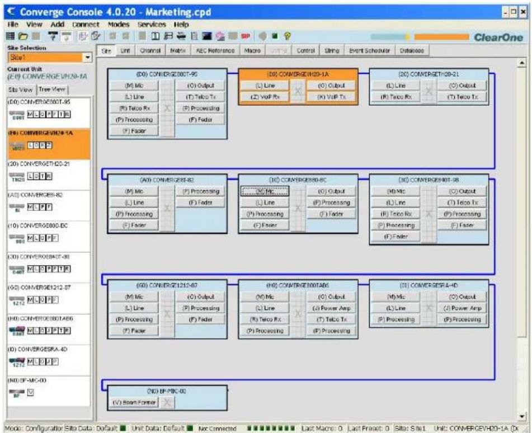532x433 pixels.
Task: Click the K channel box under CONVERGEVH20-1A sidebar
Action: [43, 145]
